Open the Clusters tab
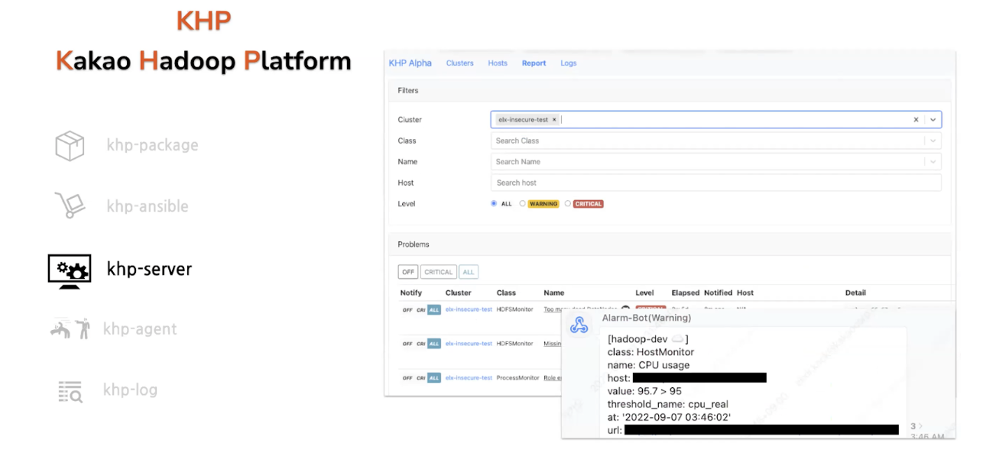This screenshot has height=469, width=983. (460, 63)
